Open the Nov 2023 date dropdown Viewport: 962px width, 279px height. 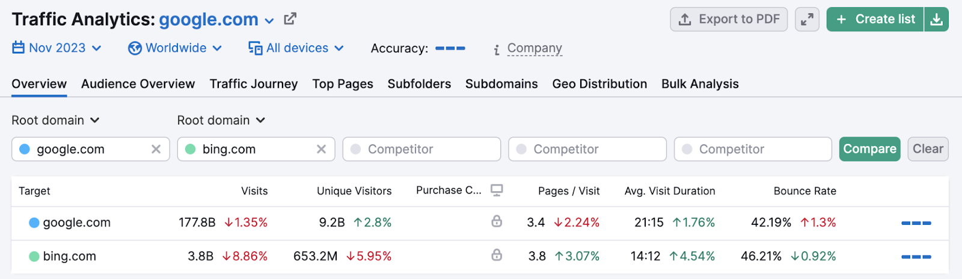click(57, 48)
